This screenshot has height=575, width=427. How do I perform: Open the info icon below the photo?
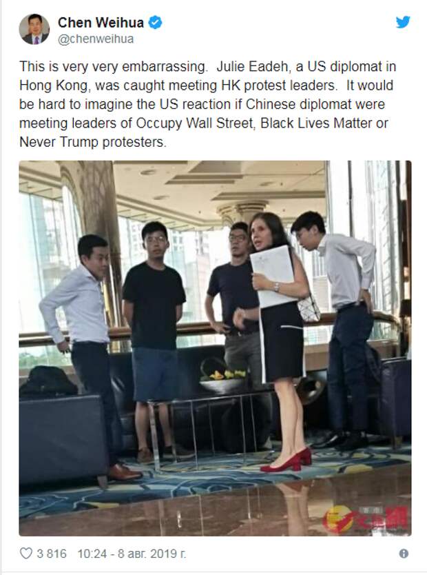[x=404, y=554]
